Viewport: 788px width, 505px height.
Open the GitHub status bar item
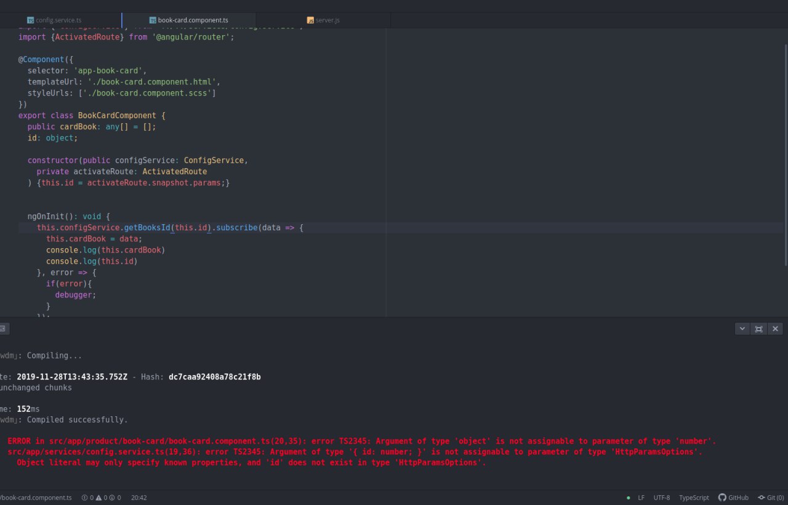coord(733,498)
